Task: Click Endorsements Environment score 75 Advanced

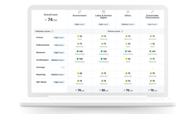Action: click(x=79, y=45)
